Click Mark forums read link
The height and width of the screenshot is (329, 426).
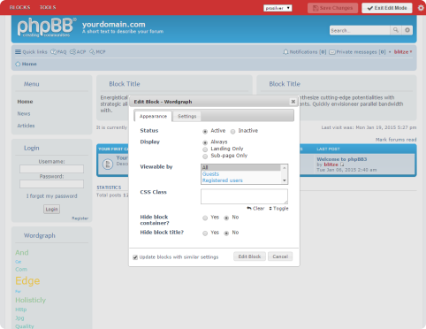(x=396, y=140)
